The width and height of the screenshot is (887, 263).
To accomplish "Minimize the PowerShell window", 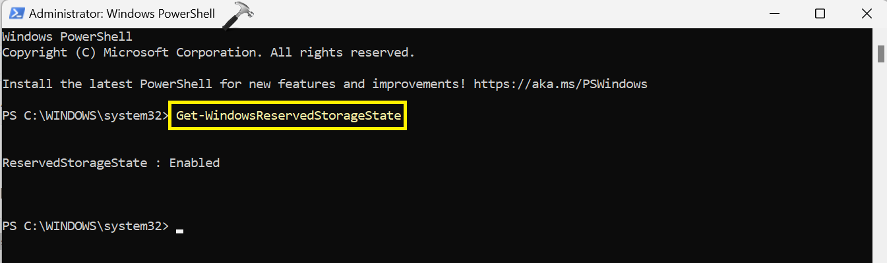I will point(772,14).
